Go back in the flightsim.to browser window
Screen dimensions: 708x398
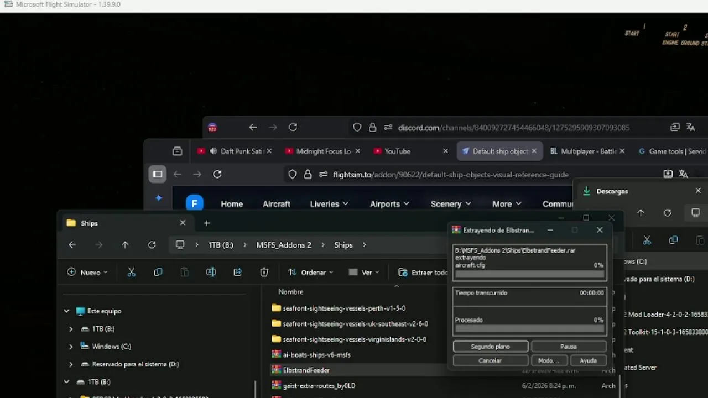pyautogui.click(x=178, y=174)
